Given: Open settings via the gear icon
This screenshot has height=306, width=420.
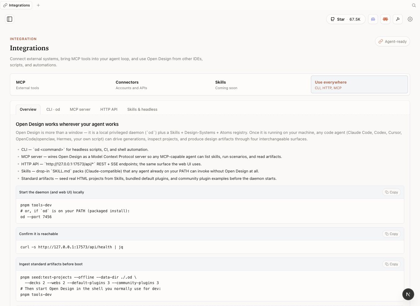Looking at the screenshot, I should coord(410,19).
